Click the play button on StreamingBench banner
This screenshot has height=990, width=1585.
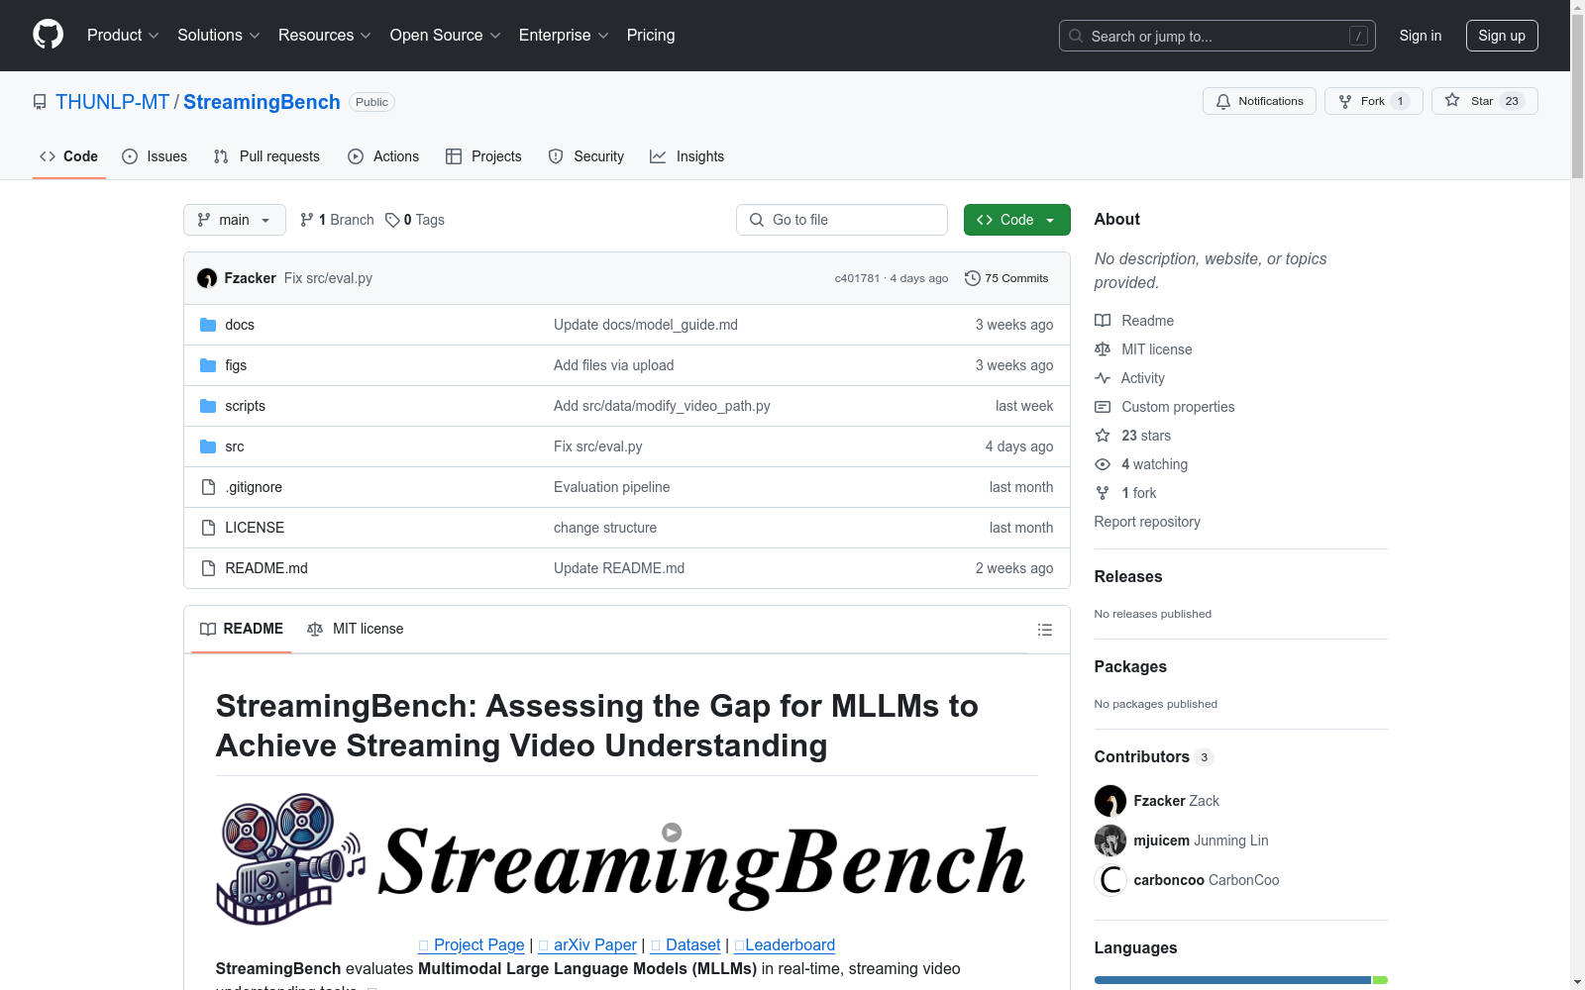click(x=672, y=833)
